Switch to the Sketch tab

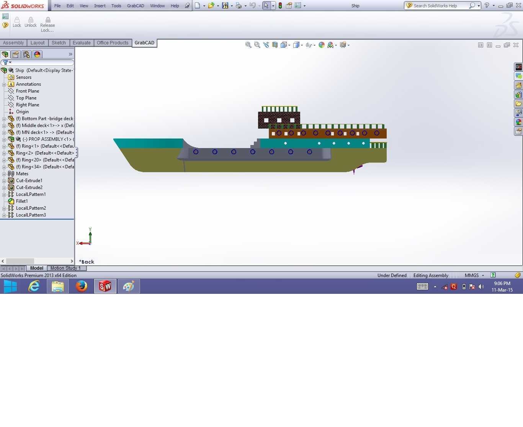click(59, 43)
